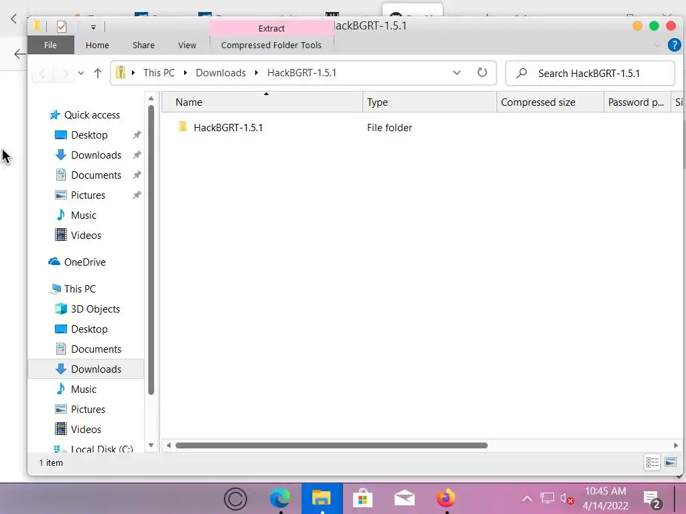Click This PC in the address bar
The width and height of the screenshot is (686, 514).
159,72
